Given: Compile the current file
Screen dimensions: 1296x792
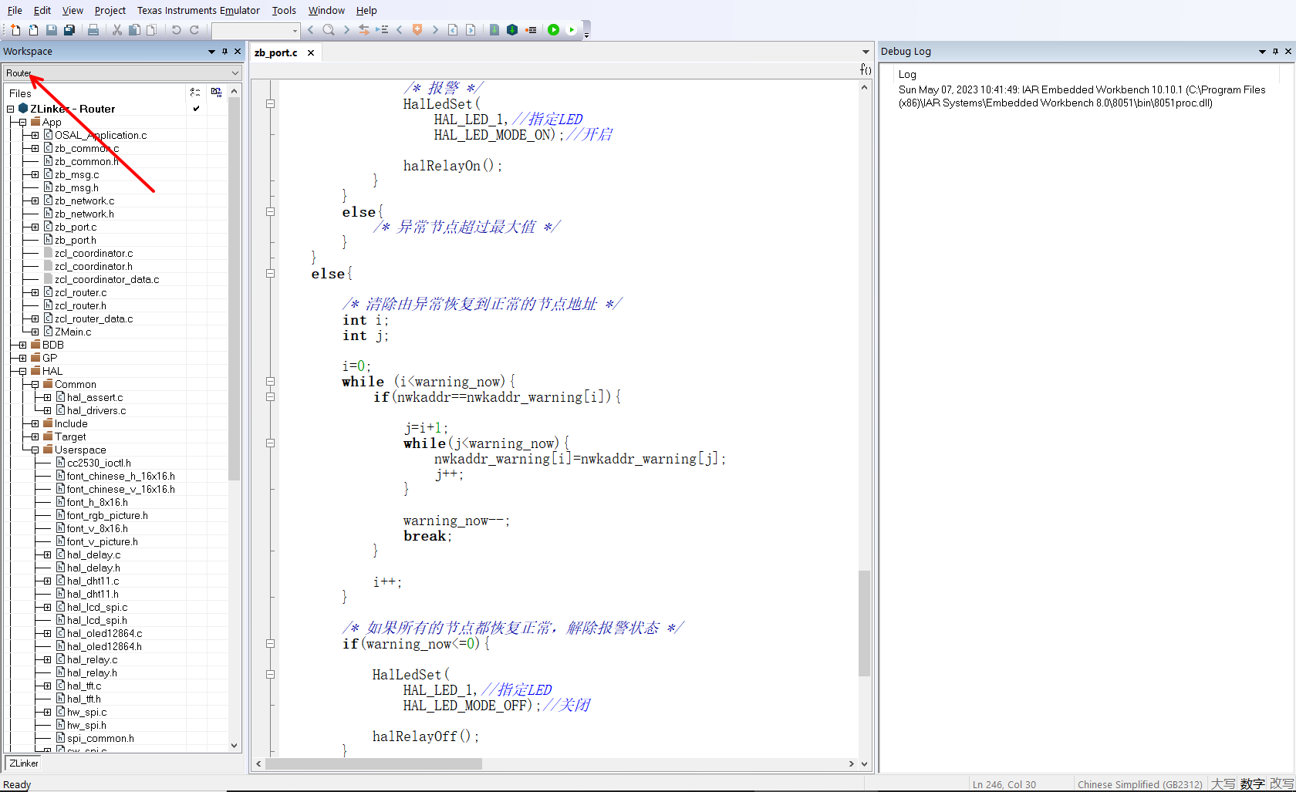Looking at the screenshot, I should point(494,30).
